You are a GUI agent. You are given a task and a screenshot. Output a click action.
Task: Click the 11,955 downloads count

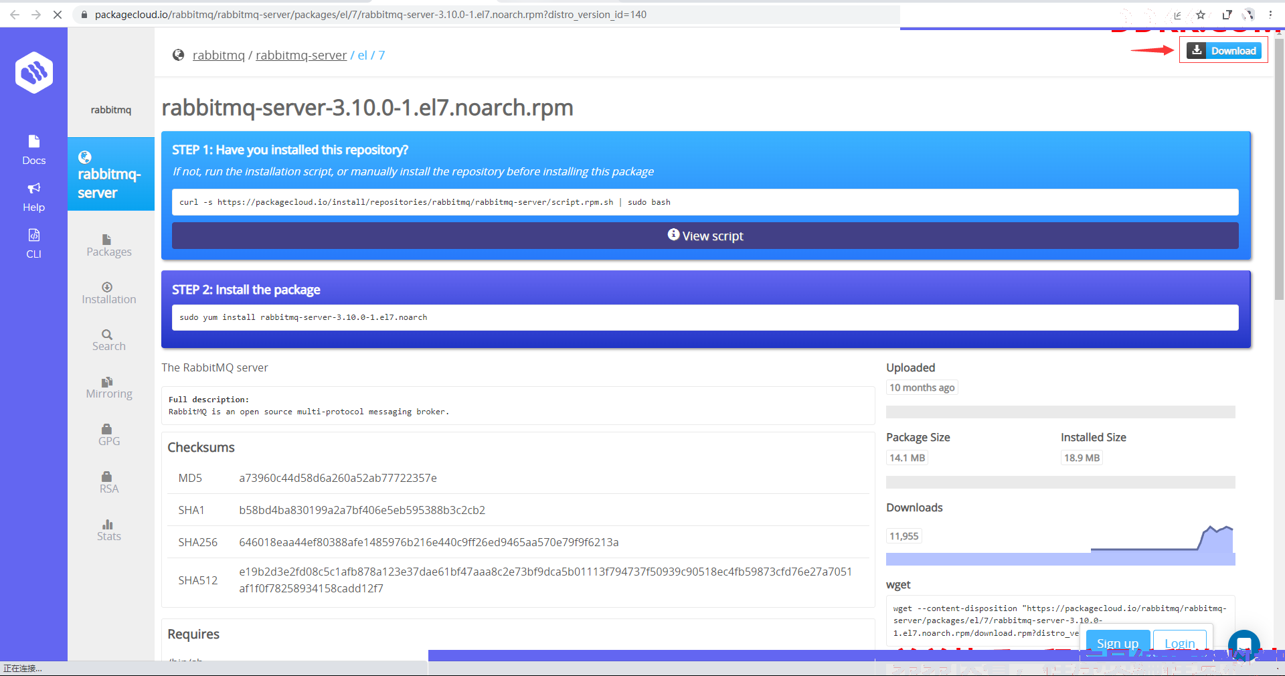(904, 536)
